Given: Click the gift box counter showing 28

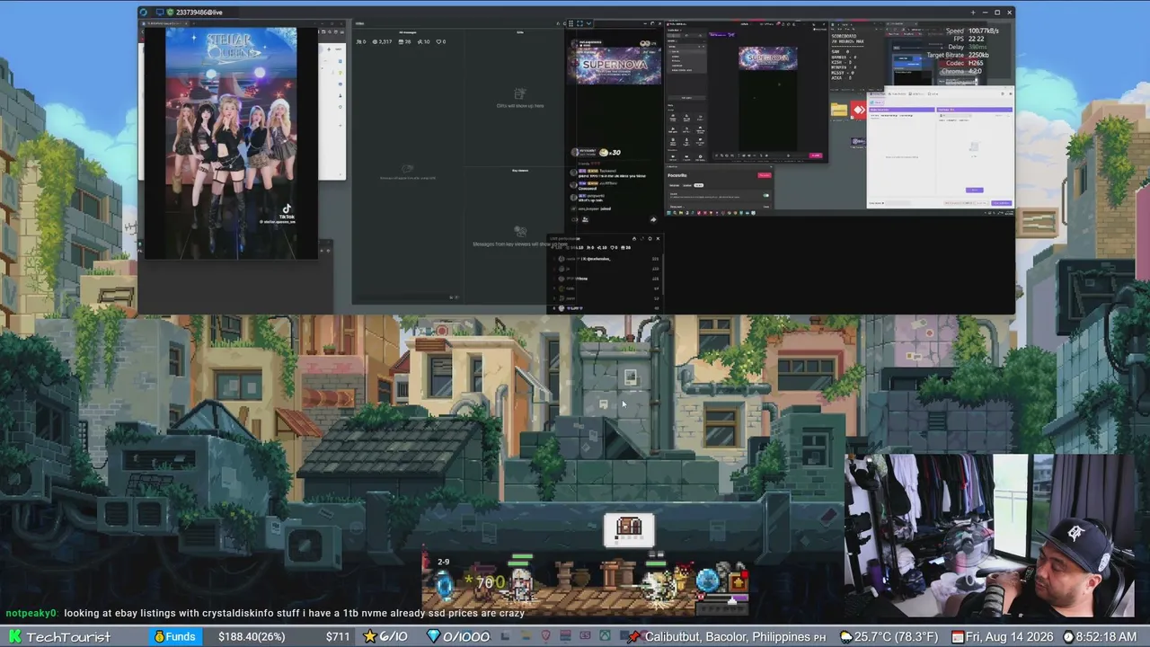Looking at the screenshot, I should click(x=406, y=41).
